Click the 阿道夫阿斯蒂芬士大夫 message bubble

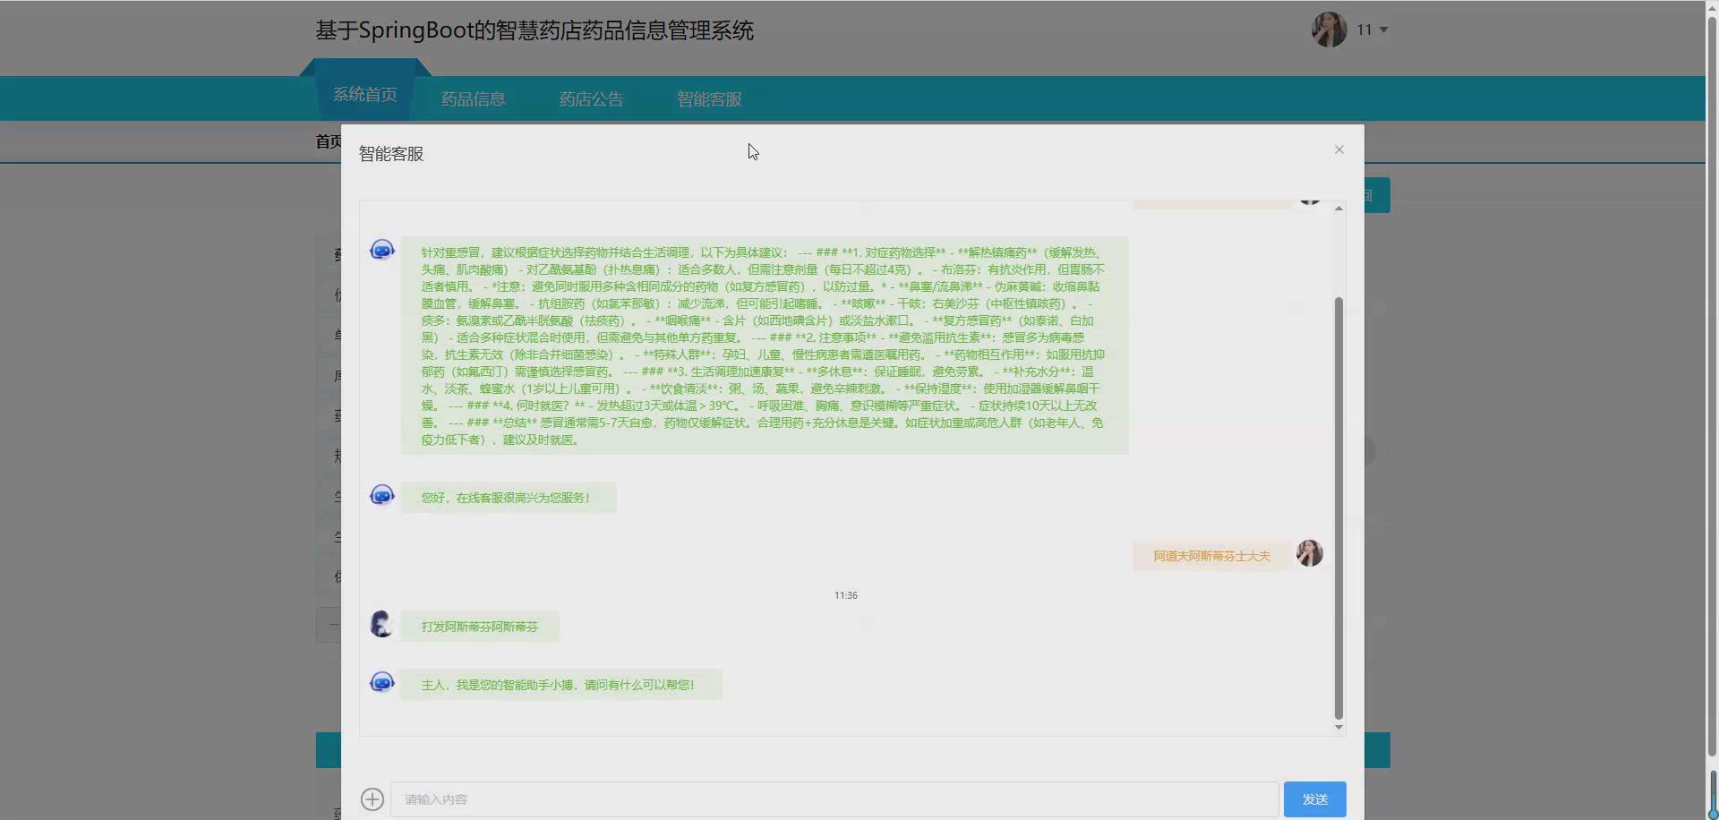coord(1210,555)
